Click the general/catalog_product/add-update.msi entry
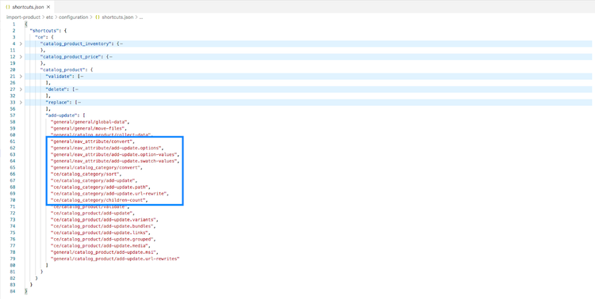The width and height of the screenshot is (595, 299). [x=103, y=252]
